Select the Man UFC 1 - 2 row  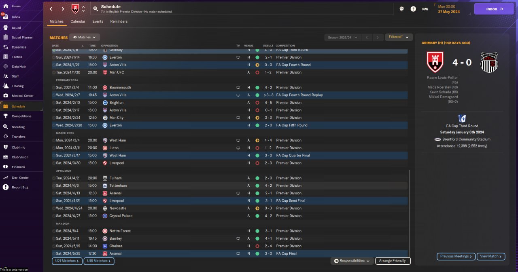point(229,72)
